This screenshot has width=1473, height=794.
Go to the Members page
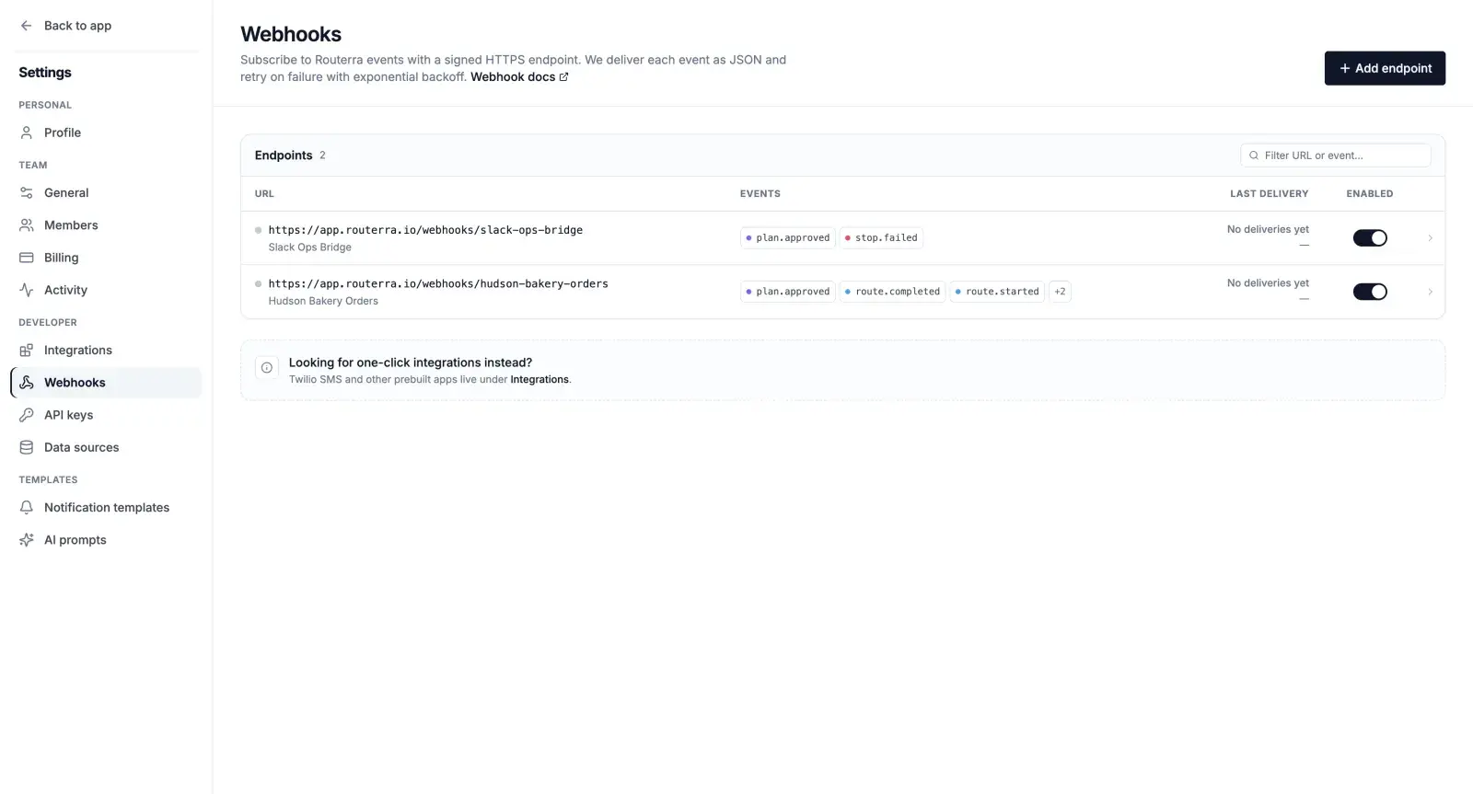[x=106, y=225]
